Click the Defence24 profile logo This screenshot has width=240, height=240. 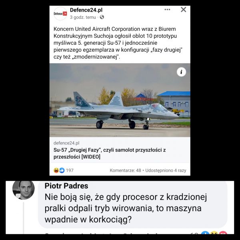60,14
